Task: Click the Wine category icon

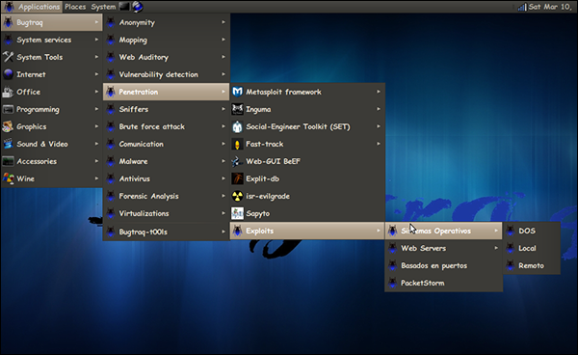Action: (x=8, y=178)
